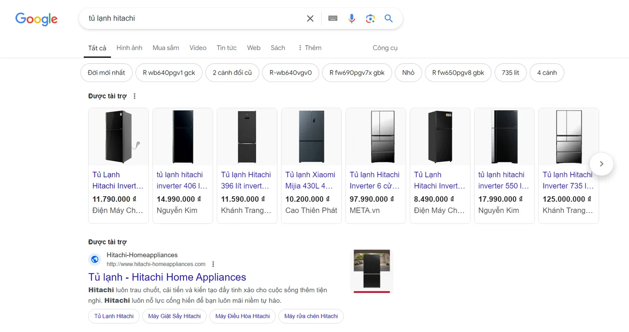This screenshot has height=332, width=629.
Task: Open the Máy rửa chén Hitachi sitelink
Action: click(311, 316)
